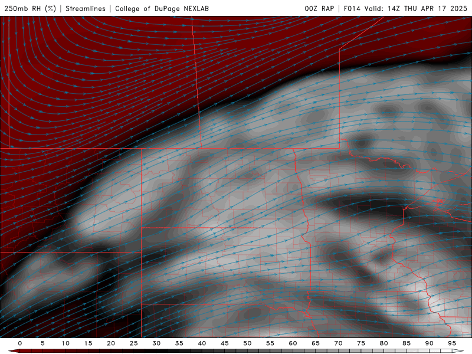Image resolution: width=472 pixels, height=354 pixels.
Task: Click the colorbar label "60"
Action: (x=293, y=343)
